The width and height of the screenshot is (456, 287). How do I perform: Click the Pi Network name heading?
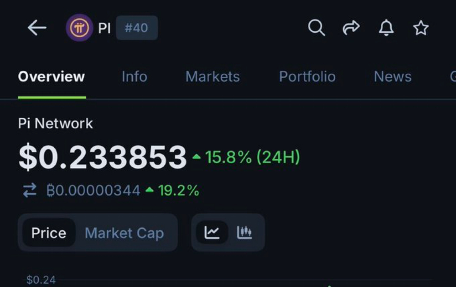pos(55,123)
